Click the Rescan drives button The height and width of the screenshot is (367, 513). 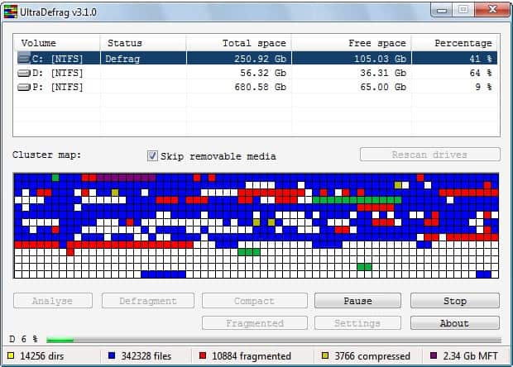click(x=430, y=155)
